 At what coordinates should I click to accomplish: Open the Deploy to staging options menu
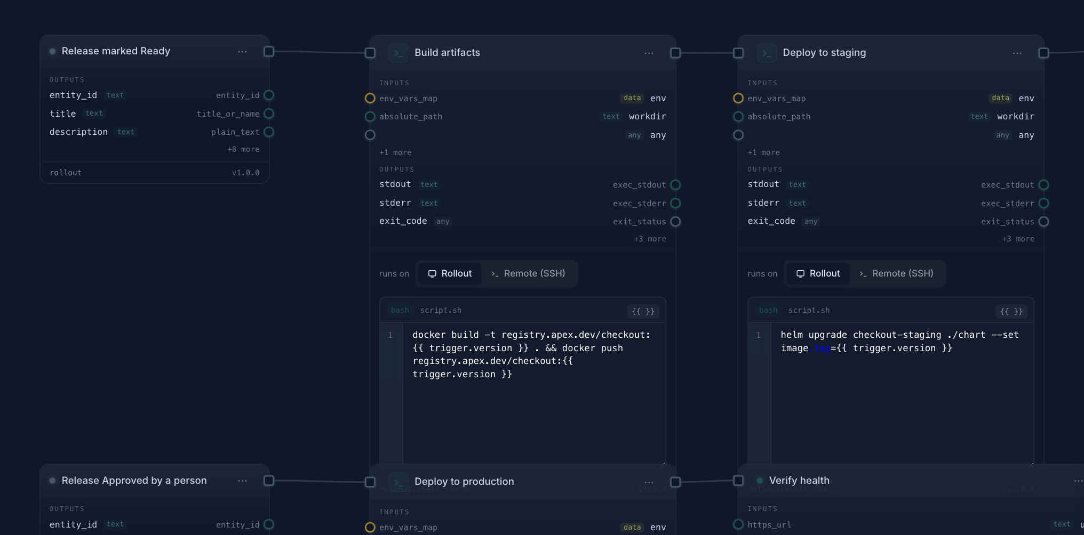[x=1017, y=53]
